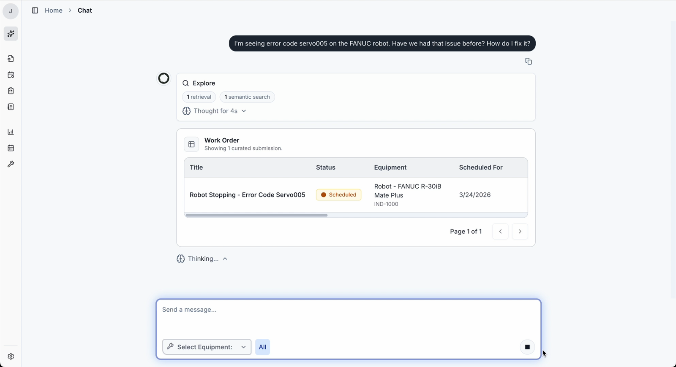This screenshot has height=367, width=676.
Task: Open the bar chart analytics icon
Action: [x=11, y=132]
